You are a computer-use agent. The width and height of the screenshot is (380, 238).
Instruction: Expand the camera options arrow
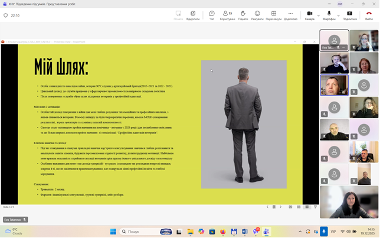pyautogui.click(x=319, y=15)
